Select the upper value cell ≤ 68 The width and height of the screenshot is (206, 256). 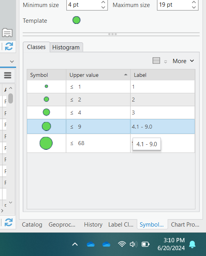[x=98, y=143]
